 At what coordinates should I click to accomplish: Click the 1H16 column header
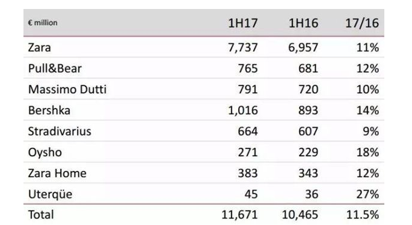(303, 23)
